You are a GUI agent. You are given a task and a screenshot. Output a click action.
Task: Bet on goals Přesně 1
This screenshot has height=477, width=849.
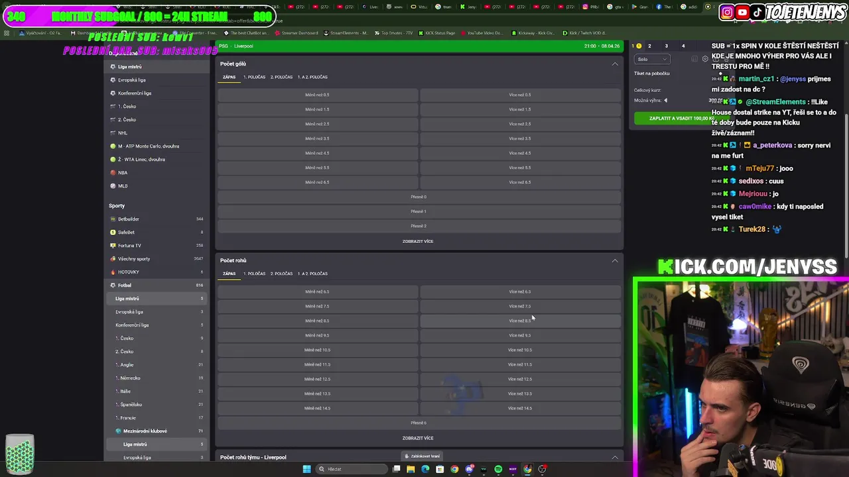click(419, 211)
